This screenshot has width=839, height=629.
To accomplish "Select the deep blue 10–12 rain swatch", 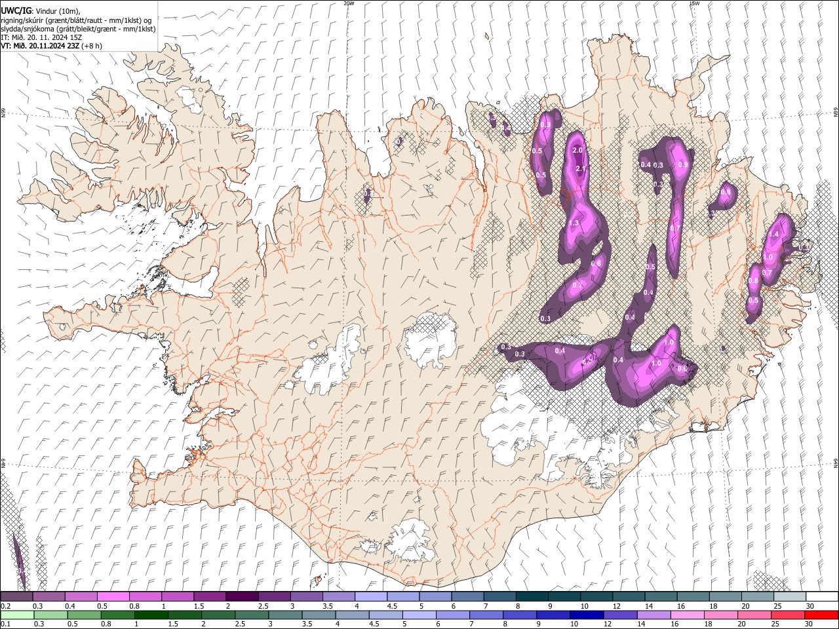I will tap(586, 615).
